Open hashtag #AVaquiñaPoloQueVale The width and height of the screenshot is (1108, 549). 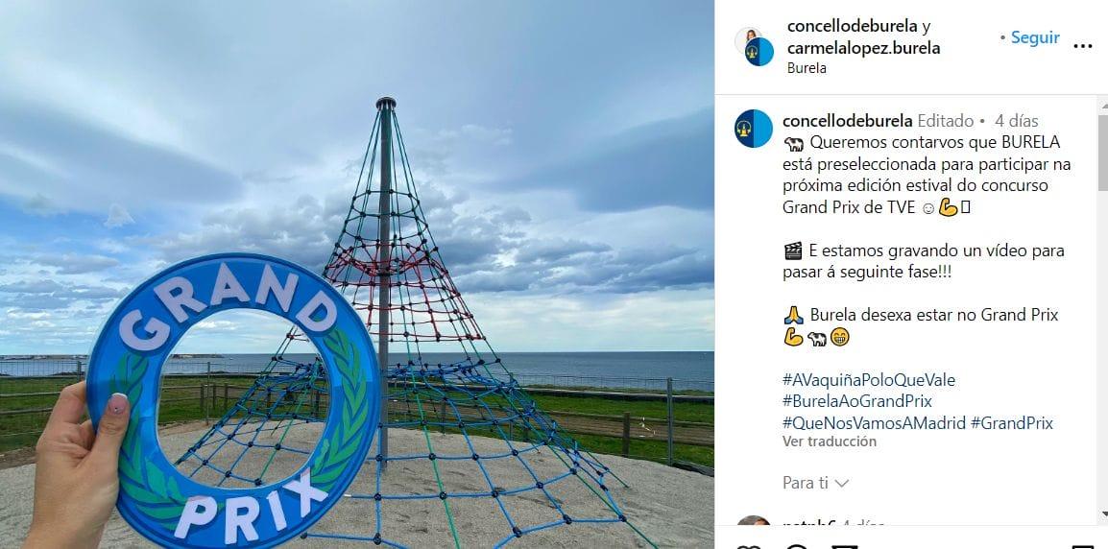[869, 380]
